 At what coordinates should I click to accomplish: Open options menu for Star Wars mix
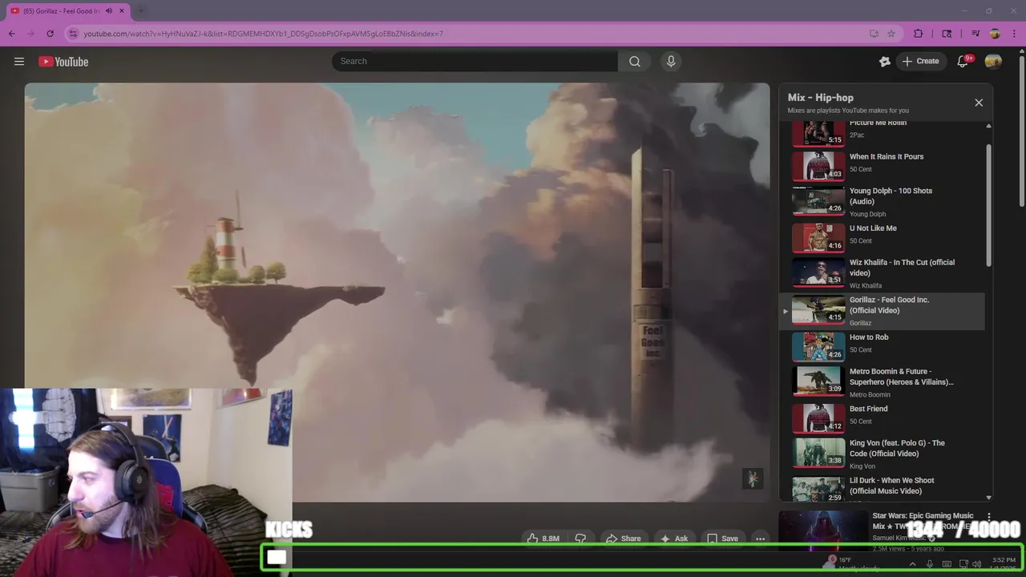(x=989, y=517)
